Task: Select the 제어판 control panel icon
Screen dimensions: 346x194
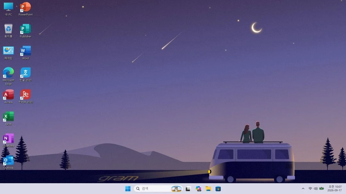Action: pos(8,53)
